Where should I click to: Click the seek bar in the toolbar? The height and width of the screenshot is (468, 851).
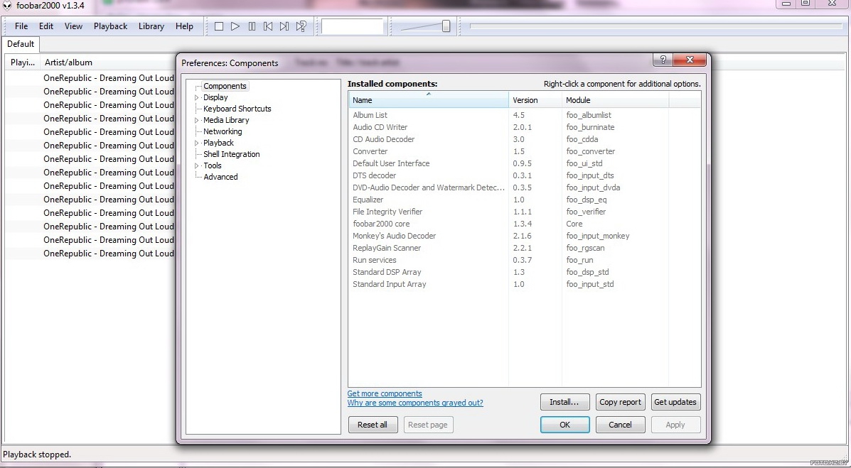pos(656,26)
